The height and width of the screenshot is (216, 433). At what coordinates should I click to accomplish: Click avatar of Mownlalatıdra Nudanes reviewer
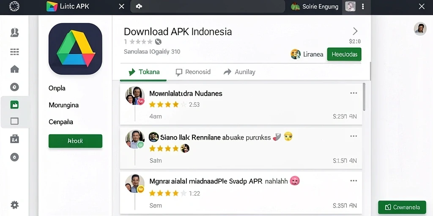click(135, 96)
